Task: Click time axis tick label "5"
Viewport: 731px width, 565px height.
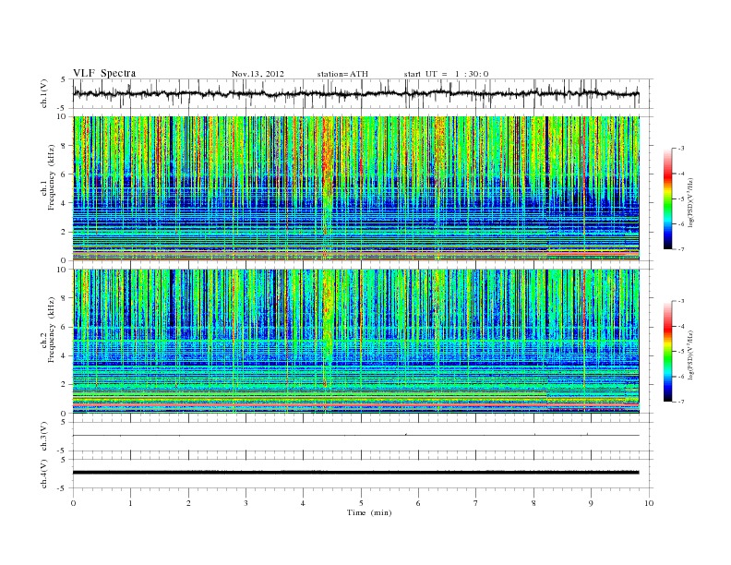Action: click(x=361, y=503)
